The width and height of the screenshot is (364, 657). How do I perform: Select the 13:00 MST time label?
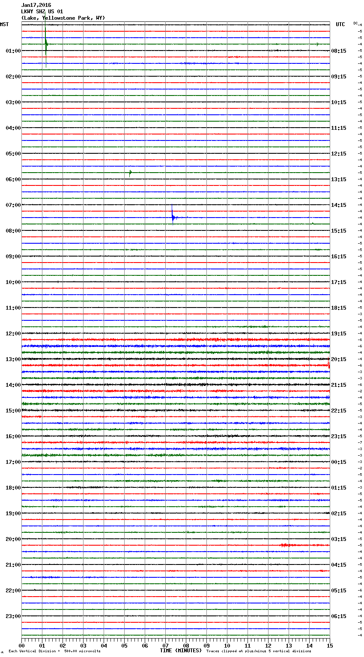point(13,359)
